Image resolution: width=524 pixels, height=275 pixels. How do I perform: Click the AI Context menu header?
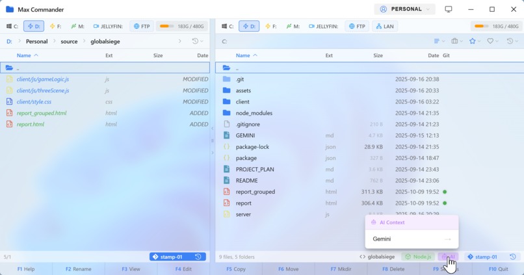coord(412,222)
